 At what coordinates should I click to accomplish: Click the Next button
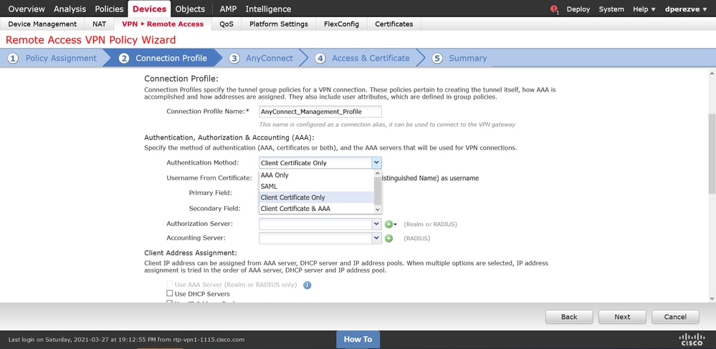622,317
